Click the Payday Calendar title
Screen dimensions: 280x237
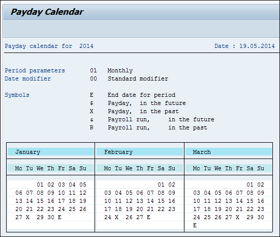pyautogui.click(x=47, y=12)
